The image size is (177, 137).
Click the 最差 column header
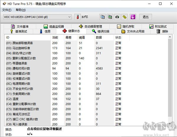tap(71, 37)
